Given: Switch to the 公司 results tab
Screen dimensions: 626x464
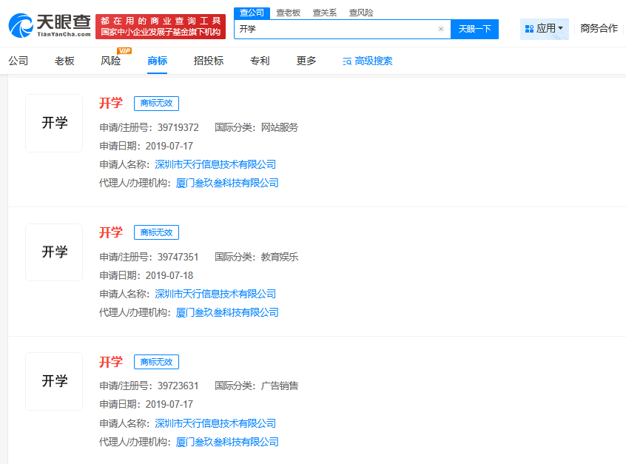Looking at the screenshot, I should (18, 61).
